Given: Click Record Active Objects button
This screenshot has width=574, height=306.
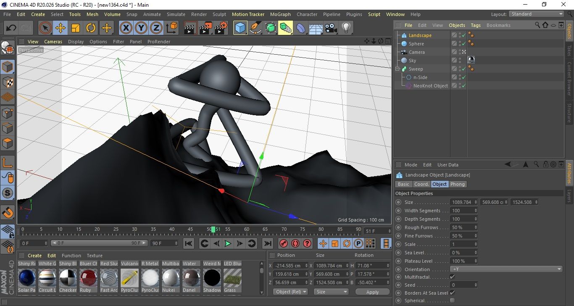Looking at the screenshot, I should 284,243.
